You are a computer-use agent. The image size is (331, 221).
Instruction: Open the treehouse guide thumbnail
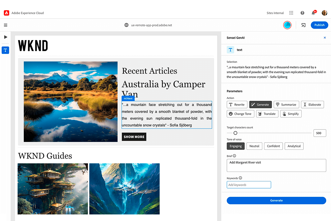coord(53,189)
